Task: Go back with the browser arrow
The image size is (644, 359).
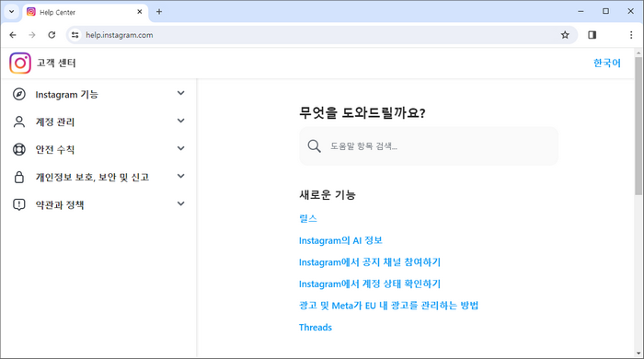Action: pos(13,35)
